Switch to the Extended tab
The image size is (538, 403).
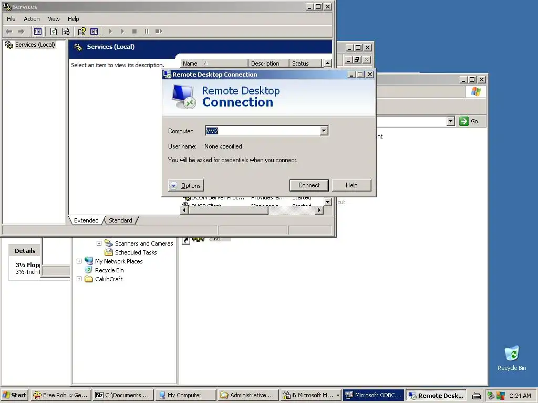[86, 220]
